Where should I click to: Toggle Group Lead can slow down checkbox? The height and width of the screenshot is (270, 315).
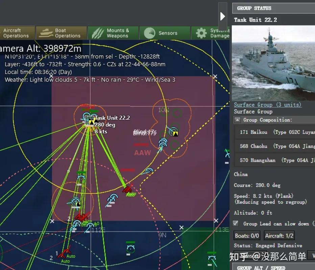pos(236,223)
